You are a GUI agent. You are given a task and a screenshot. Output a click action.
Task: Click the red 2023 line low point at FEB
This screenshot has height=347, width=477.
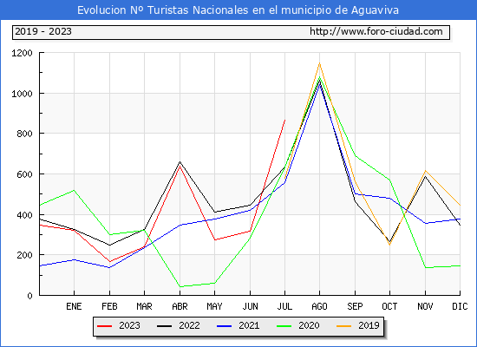[109, 262]
